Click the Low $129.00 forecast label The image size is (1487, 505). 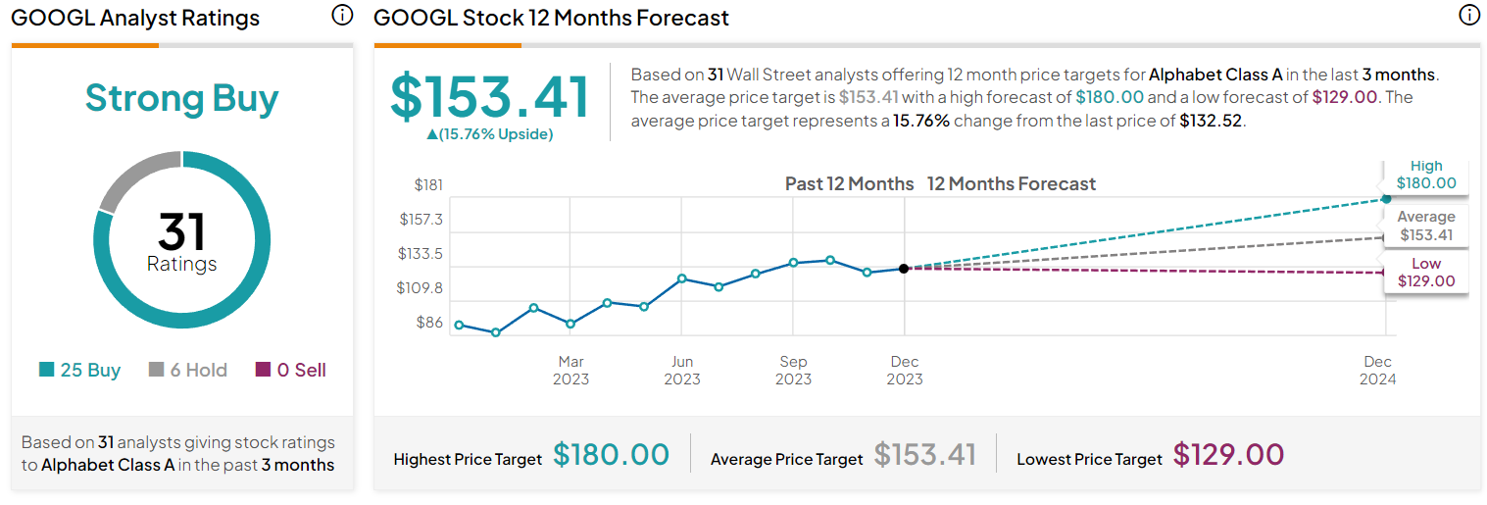tap(1426, 272)
